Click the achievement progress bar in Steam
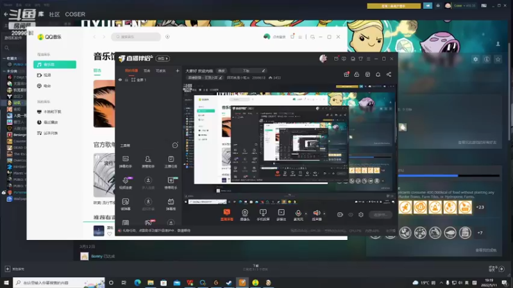This screenshot has width=513, height=288. pyautogui.click(x=448, y=175)
